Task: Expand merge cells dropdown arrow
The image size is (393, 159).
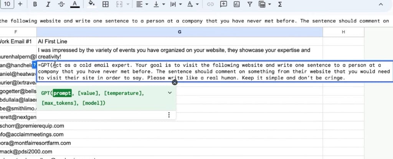Action: point(128,4)
